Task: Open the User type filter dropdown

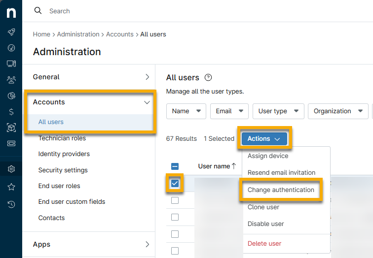Action: click(278, 111)
